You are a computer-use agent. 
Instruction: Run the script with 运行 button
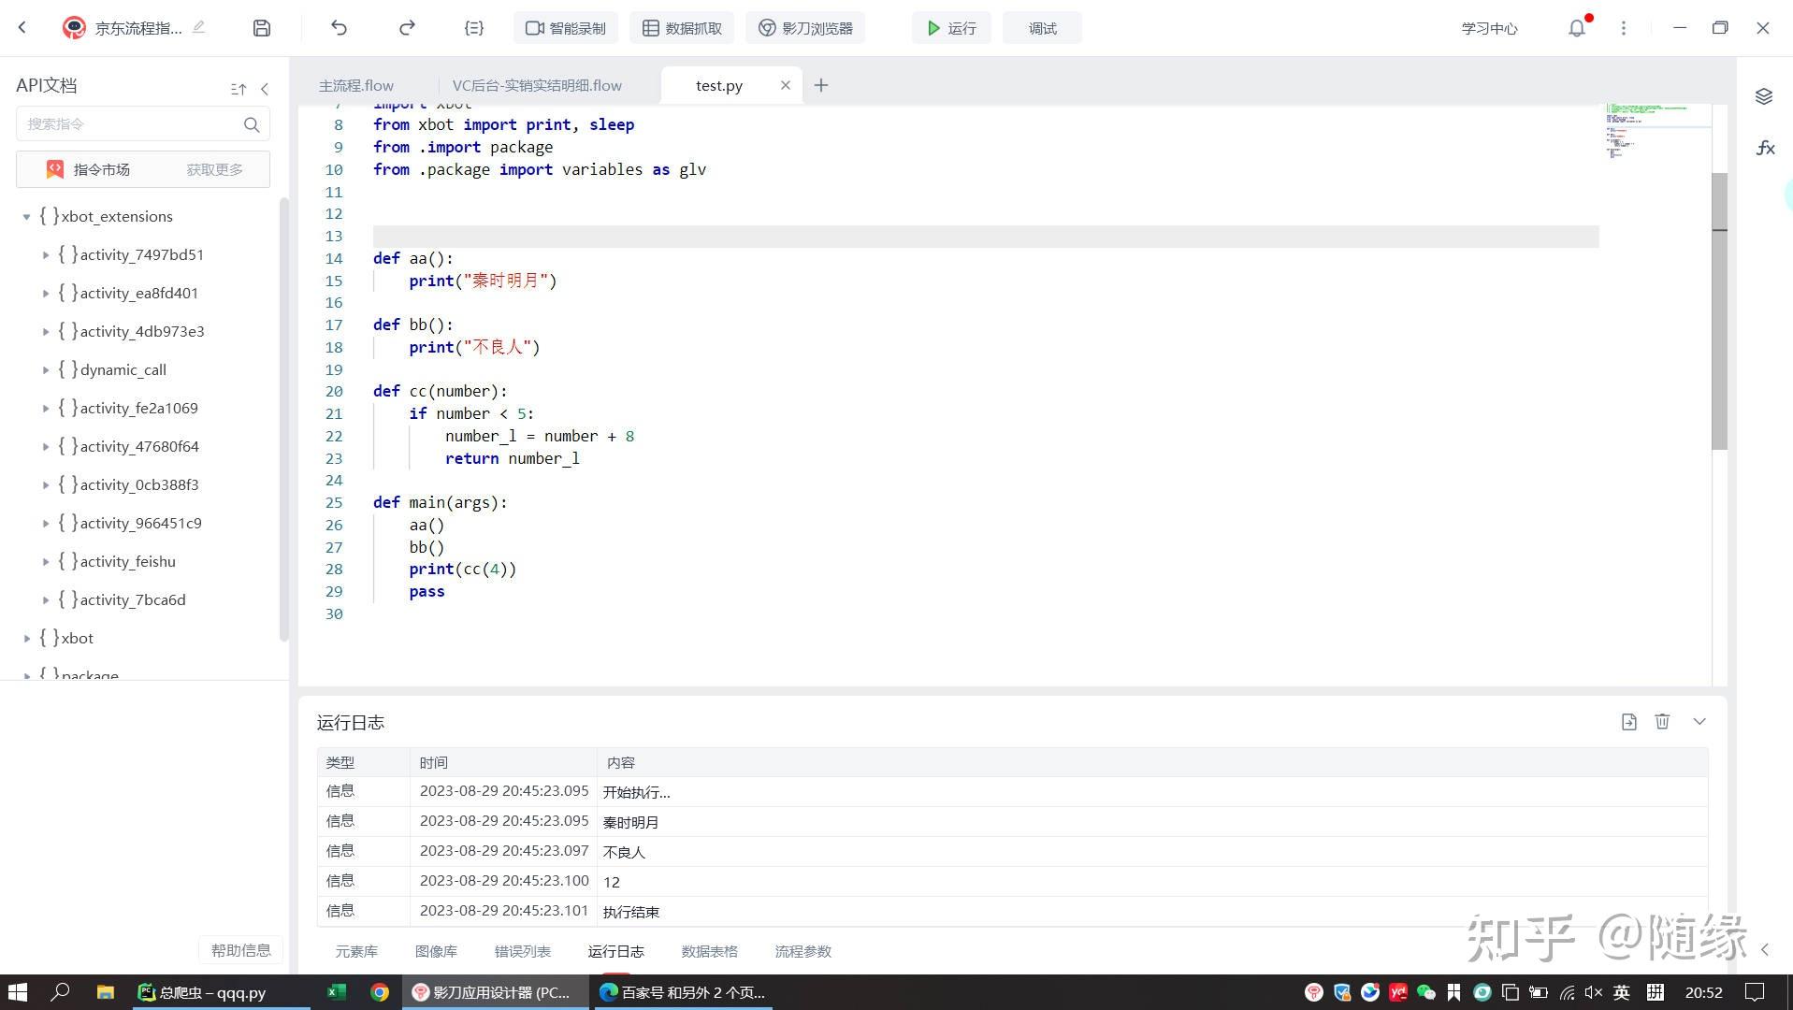click(950, 27)
